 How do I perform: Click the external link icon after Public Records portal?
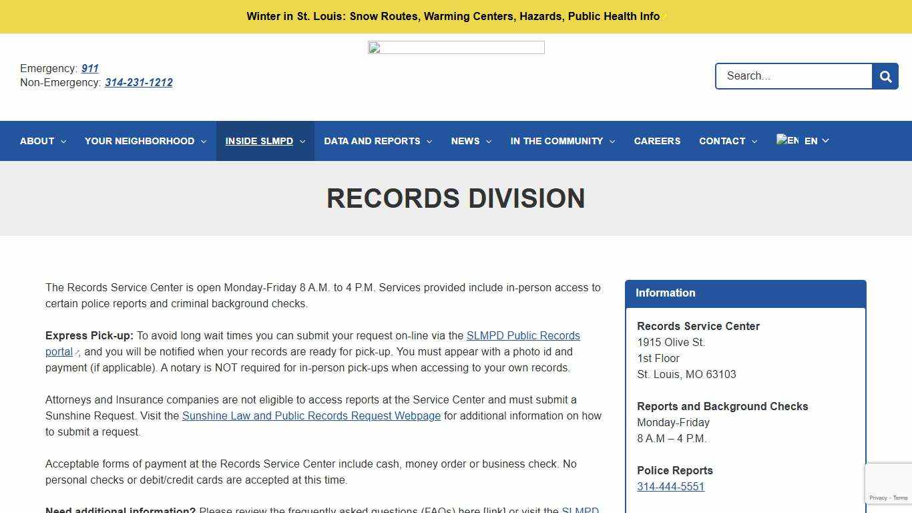click(76, 352)
